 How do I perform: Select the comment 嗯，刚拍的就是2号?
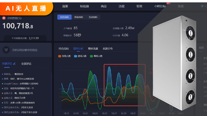pyautogui.click(x=24, y=93)
